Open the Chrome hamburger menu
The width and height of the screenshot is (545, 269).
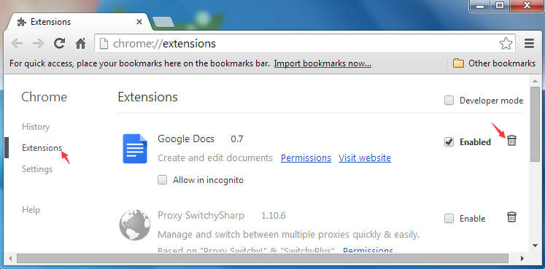[529, 44]
